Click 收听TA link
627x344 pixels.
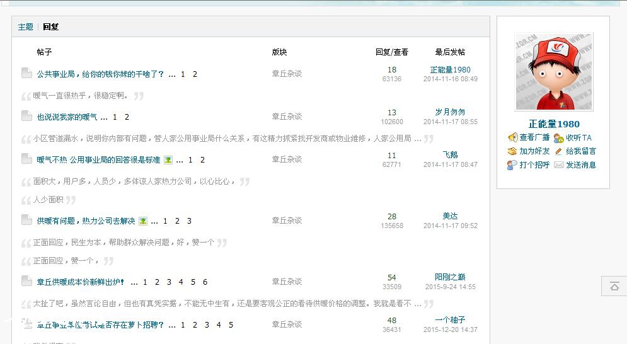[578, 137]
